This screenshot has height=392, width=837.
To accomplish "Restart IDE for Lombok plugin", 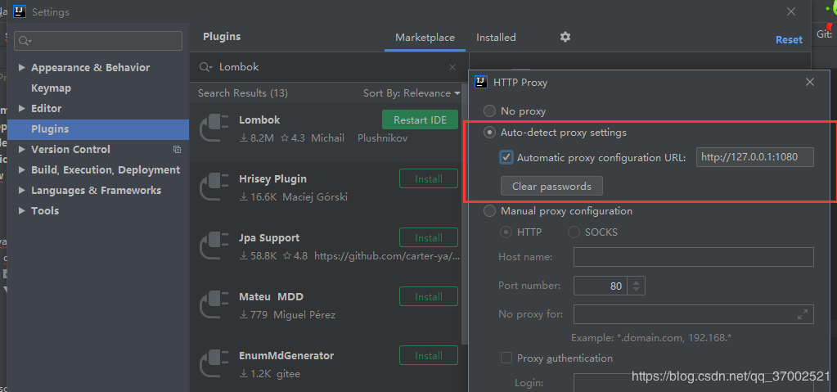I will pyautogui.click(x=420, y=119).
